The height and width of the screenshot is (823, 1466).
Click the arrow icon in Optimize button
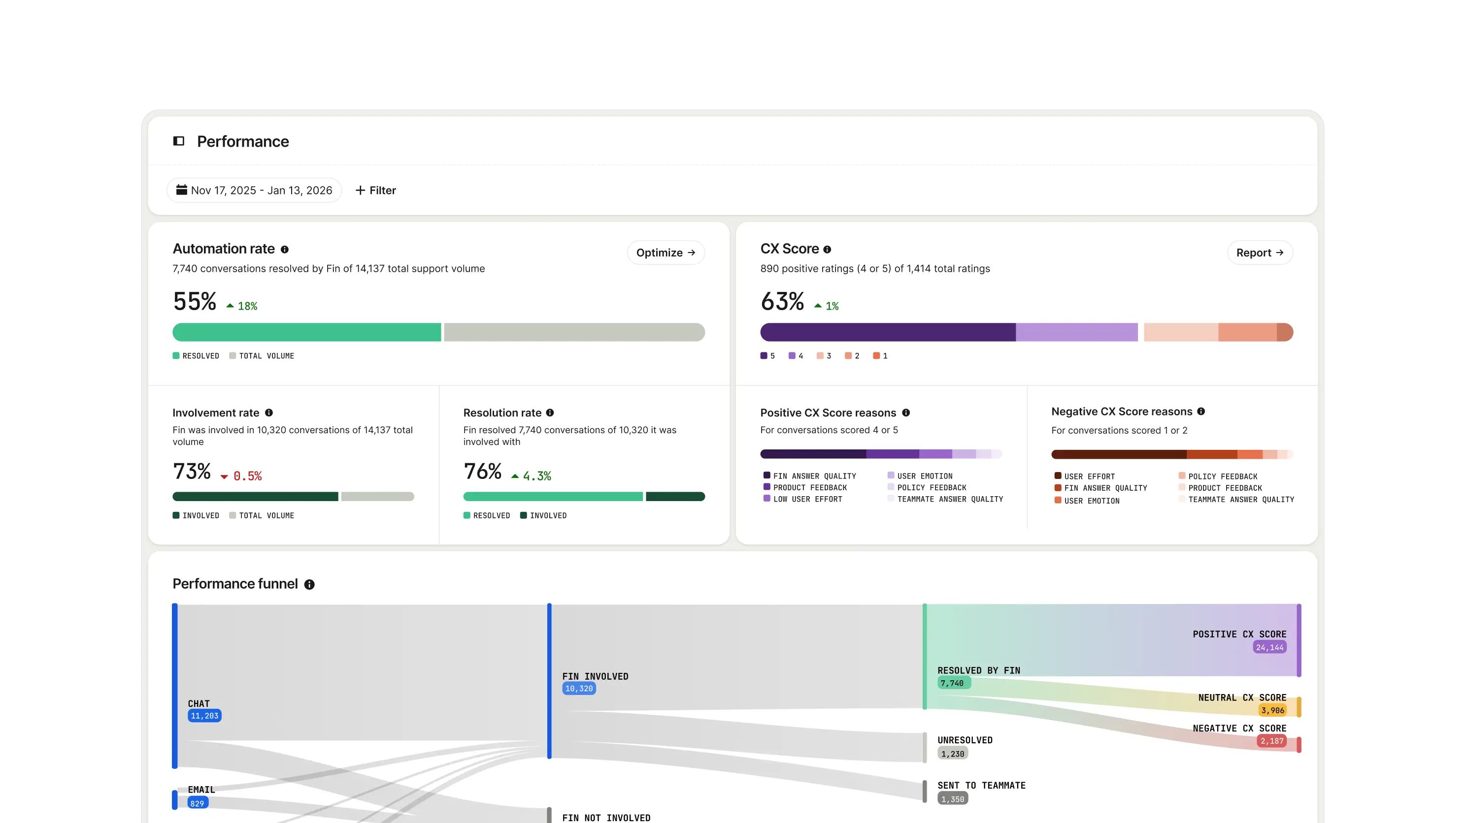692,253
